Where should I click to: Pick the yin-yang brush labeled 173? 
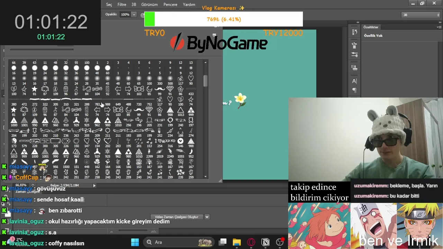coord(13,143)
